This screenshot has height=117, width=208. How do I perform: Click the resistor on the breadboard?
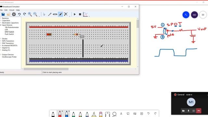click(77, 34)
